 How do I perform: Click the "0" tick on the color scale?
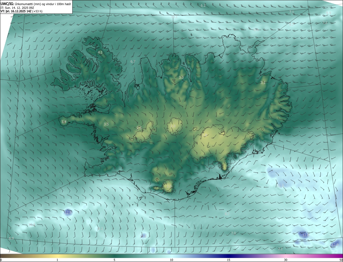click(x=1, y=260)
